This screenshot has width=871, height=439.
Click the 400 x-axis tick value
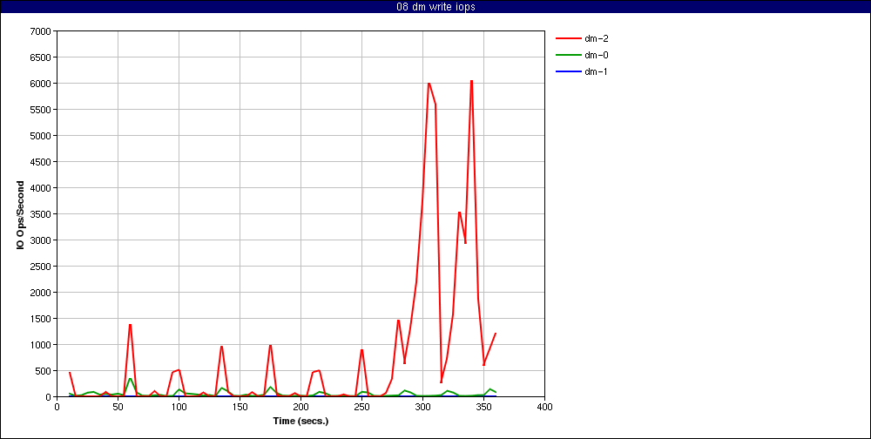point(545,407)
